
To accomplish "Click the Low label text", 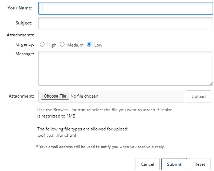I will coord(98,45).
